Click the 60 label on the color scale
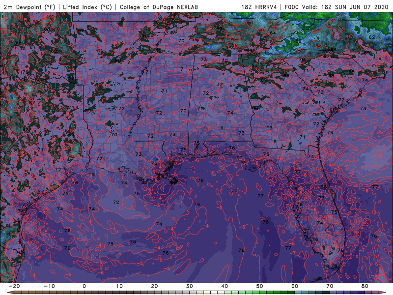393x295 pixels. (295, 286)
